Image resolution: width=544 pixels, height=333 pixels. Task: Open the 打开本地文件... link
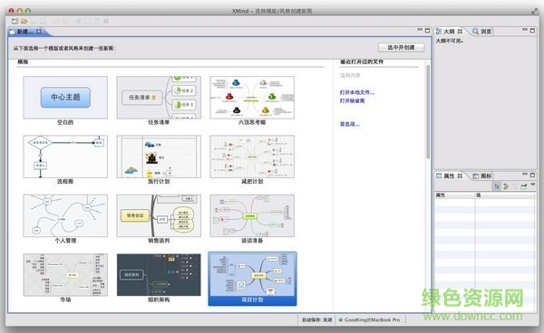[x=357, y=92]
